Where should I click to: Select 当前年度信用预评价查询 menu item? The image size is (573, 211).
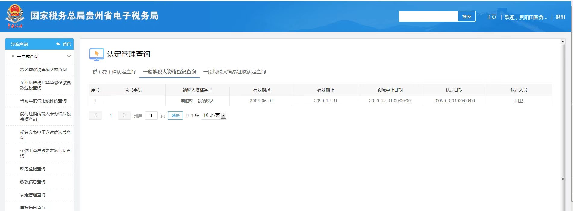[43, 101]
